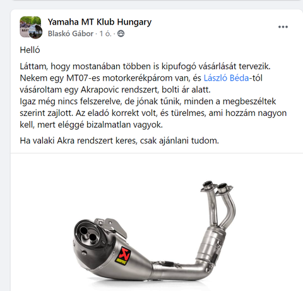Click the word "MT07-es" in the post text
The width and height of the screenshot is (303, 291).
(x=83, y=78)
